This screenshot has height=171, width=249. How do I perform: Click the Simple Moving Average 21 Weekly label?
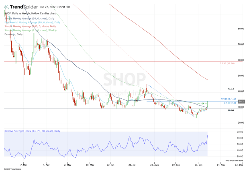[x=31, y=31]
